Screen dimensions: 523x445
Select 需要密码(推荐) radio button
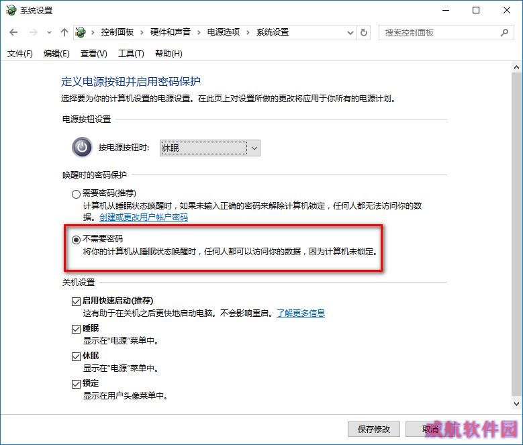pos(76,194)
